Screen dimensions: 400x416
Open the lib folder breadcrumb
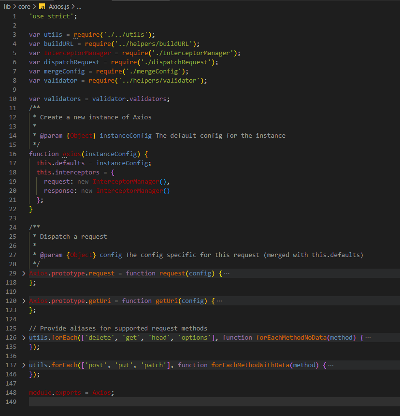click(x=7, y=7)
